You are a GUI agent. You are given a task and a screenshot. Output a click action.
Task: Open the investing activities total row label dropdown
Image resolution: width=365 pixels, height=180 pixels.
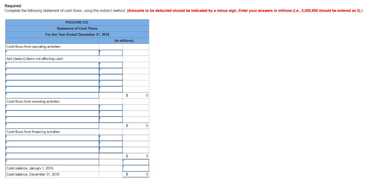click(52, 125)
